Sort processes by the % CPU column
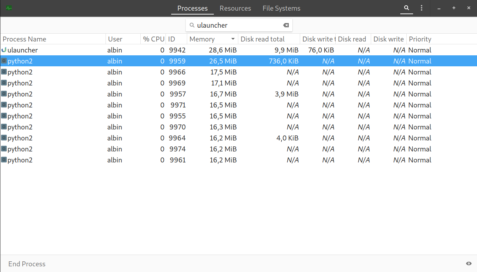 [153, 39]
